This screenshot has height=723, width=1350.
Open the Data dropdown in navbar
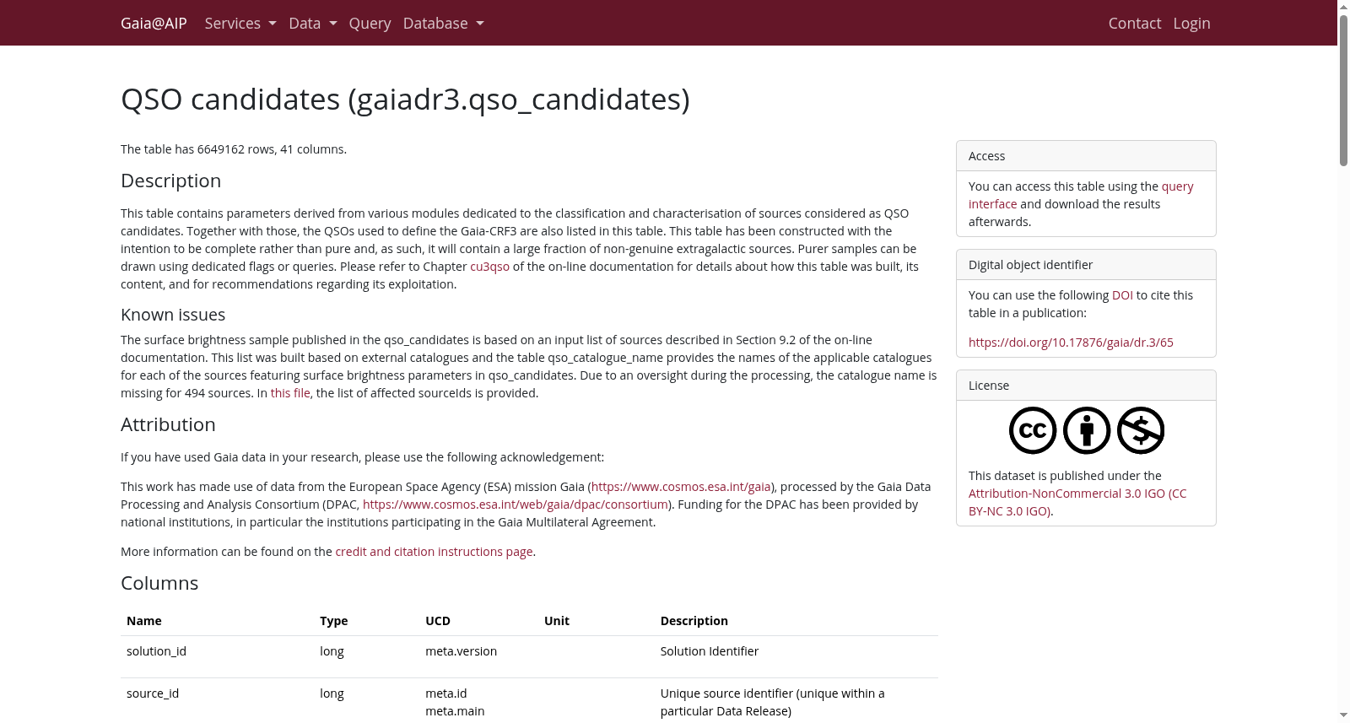coord(313,23)
